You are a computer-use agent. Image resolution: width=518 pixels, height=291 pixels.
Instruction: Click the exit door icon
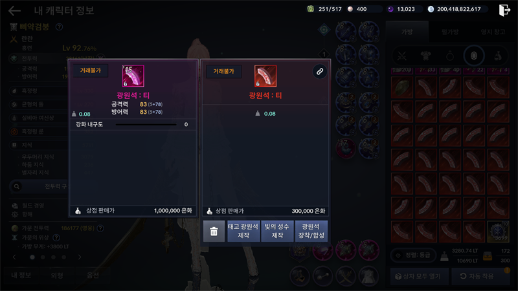[x=504, y=10]
